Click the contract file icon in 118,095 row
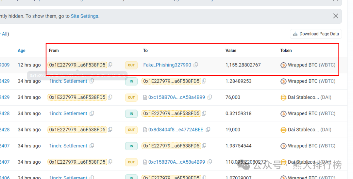Image resolution: width=353 pixels, height=179 pixels. pos(145,162)
